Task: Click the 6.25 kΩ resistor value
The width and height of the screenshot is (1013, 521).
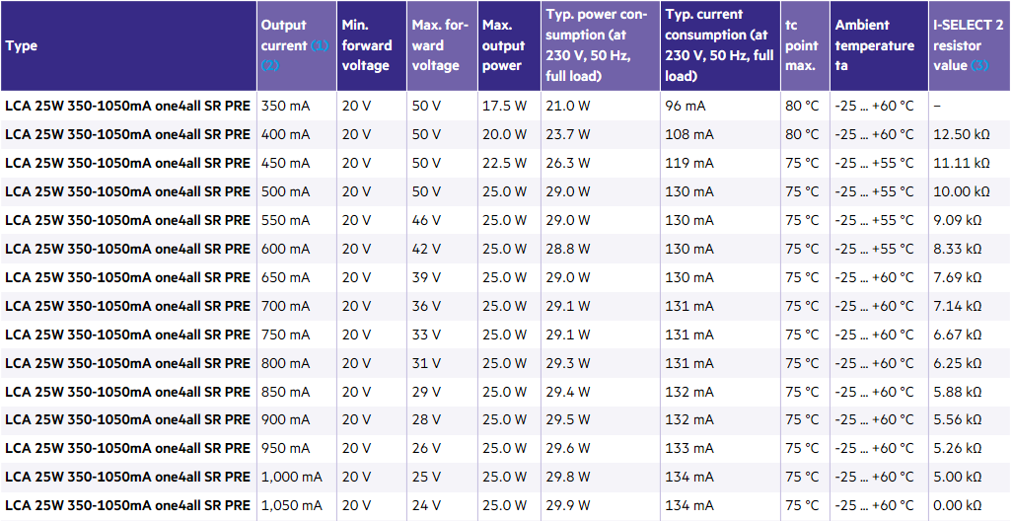Action: click(x=958, y=363)
